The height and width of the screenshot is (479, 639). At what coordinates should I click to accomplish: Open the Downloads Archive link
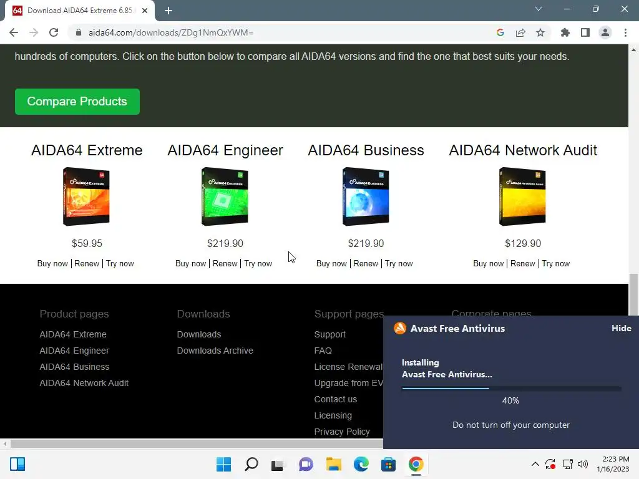tap(215, 351)
